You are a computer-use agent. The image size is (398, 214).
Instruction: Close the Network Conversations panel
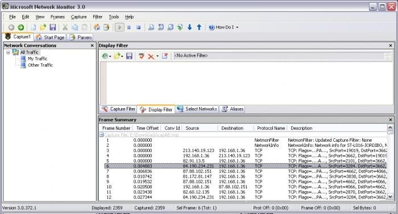pyautogui.click(x=92, y=46)
